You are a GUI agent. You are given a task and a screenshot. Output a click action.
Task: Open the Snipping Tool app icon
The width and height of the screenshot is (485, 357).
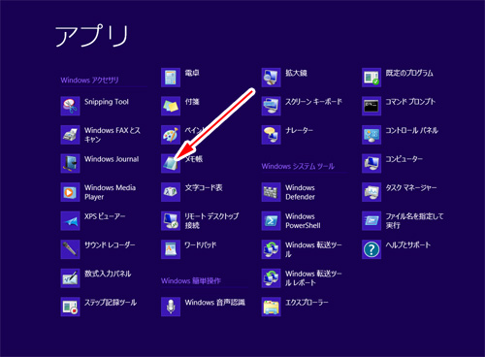point(70,106)
